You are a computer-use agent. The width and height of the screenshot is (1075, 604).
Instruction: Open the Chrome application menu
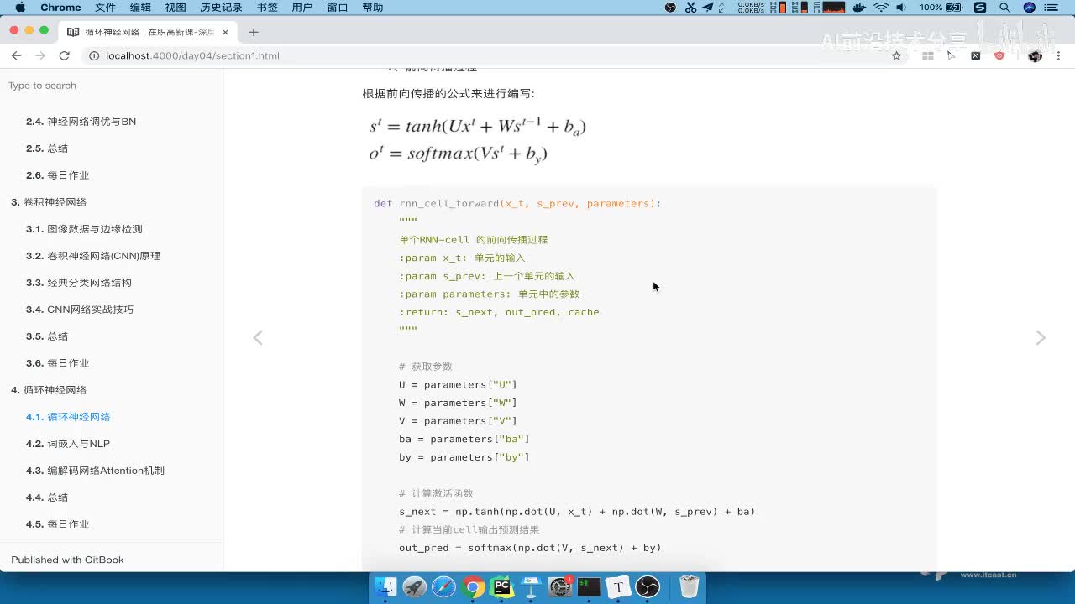tap(60, 8)
